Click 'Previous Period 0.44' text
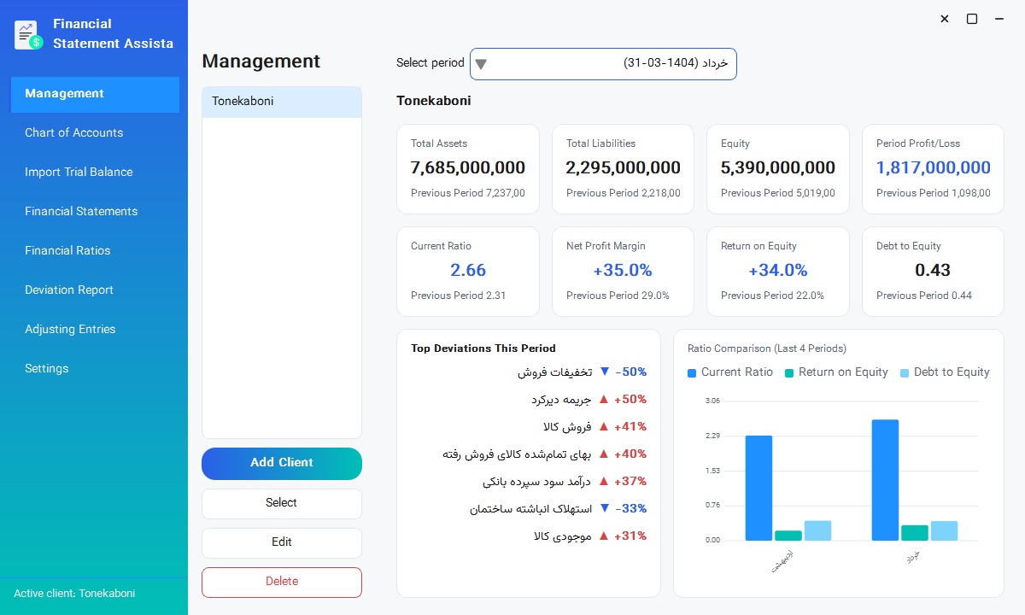Image resolution: width=1025 pixels, height=615 pixels. click(924, 296)
